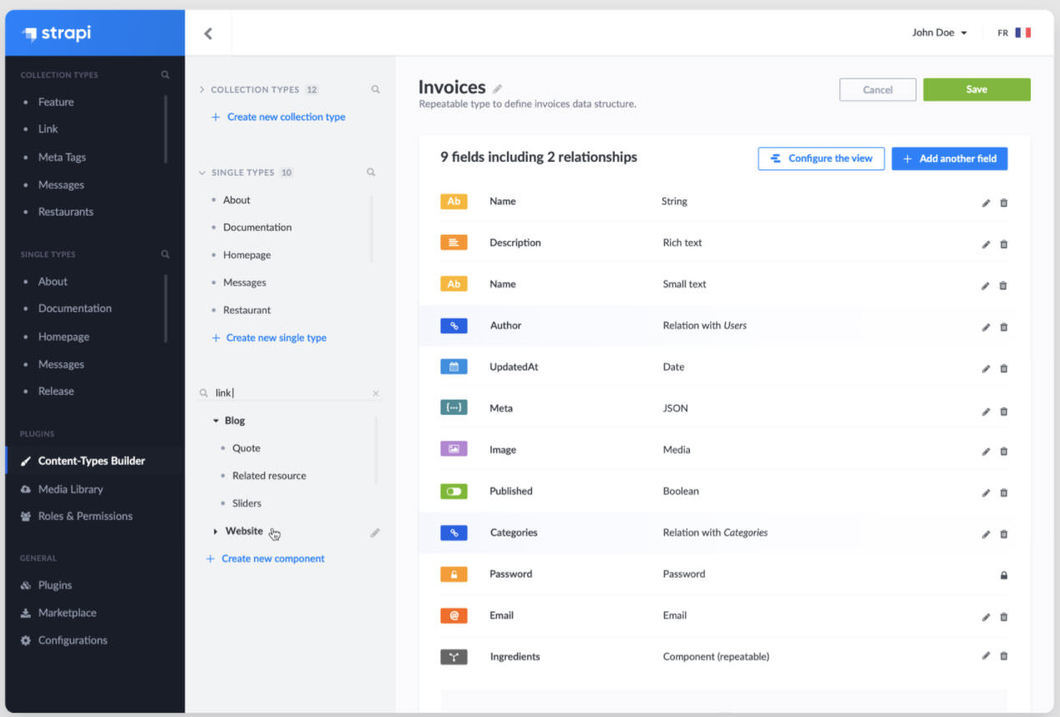Delete the Author relation field
Screen dimensions: 1060x717
pos(1004,326)
